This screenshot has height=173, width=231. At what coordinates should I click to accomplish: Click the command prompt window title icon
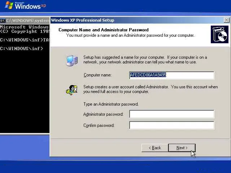[x=3, y=21]
